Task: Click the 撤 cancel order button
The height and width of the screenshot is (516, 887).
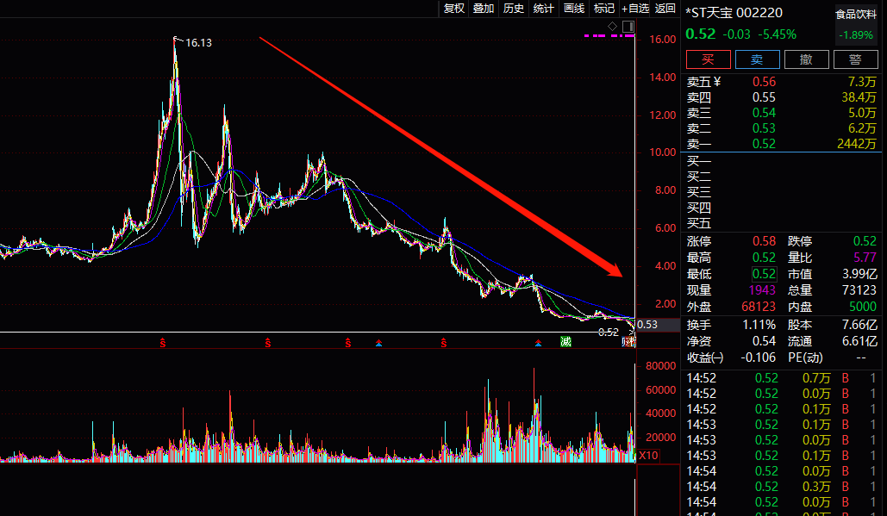Action: 807,59
